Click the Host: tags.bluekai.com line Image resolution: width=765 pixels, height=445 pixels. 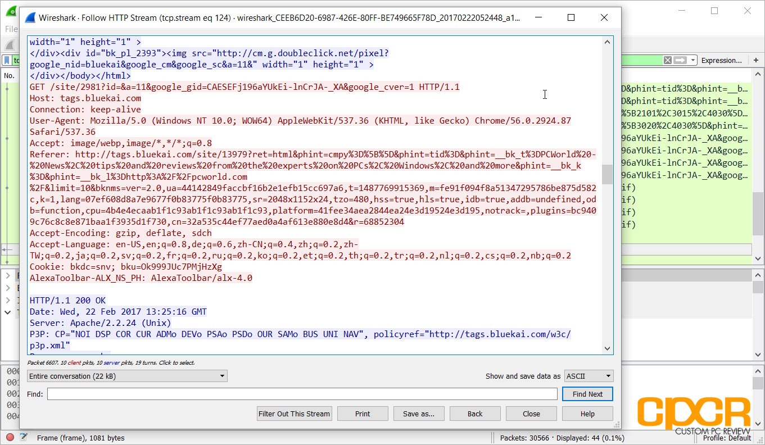click(x=85, y=98)
